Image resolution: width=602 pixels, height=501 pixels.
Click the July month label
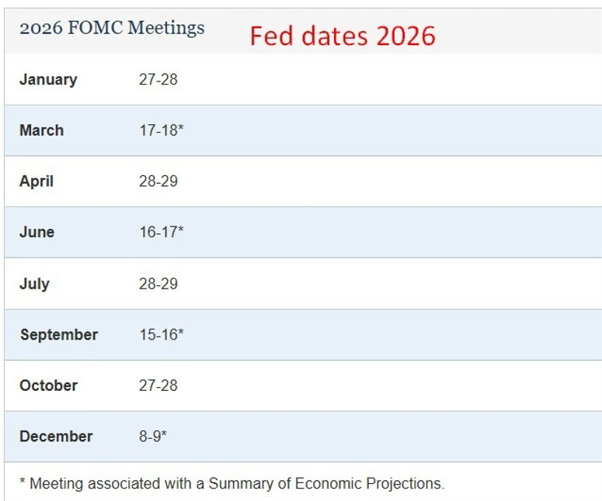33,283
